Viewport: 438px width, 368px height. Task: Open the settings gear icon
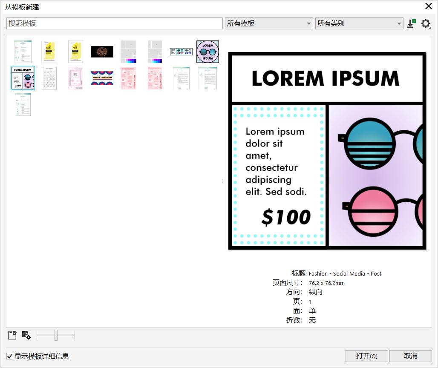426,23
